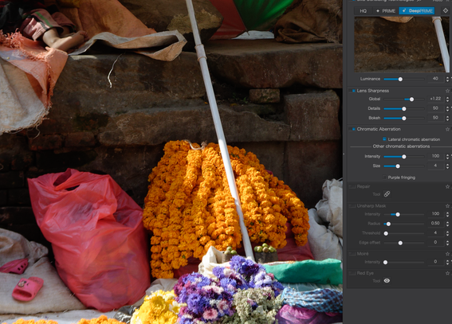Adjust the Unsharp Mask Radius slider
452x324 pixels.
(x=388, y=224)
